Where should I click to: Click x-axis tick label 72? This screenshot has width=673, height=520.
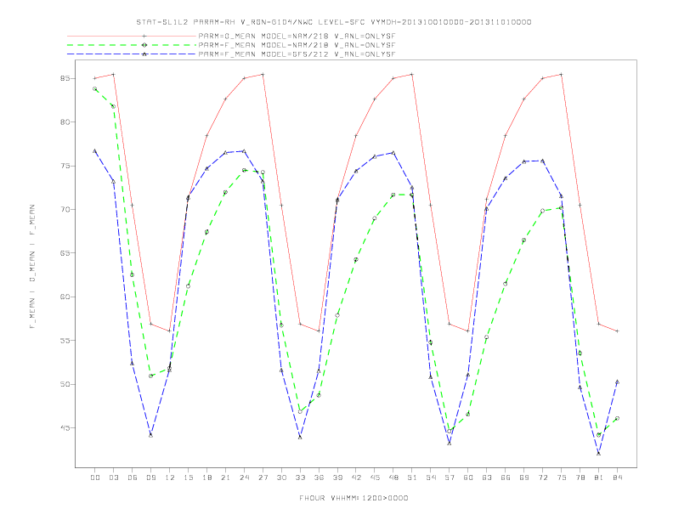542,478
